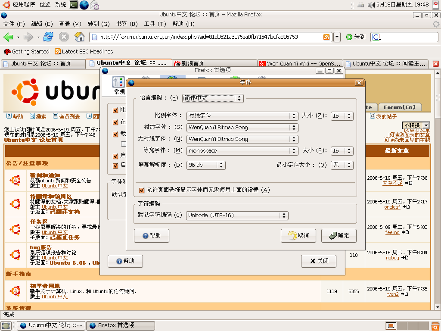Click the date and time in top panel
The width and height of the screenshot is (441, 331).
click(x=403, y=4)
